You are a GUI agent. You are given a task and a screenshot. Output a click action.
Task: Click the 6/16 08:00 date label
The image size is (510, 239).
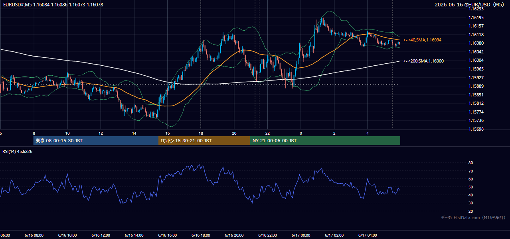click(34, 235)
